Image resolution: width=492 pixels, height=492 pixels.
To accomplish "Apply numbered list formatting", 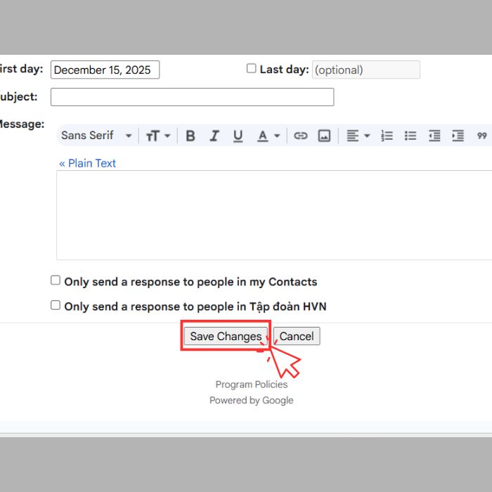I will 387,136.
